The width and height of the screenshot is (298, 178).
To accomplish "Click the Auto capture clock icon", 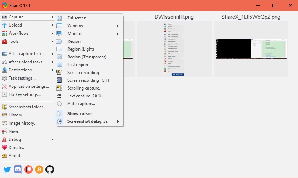I will [59, 104].
